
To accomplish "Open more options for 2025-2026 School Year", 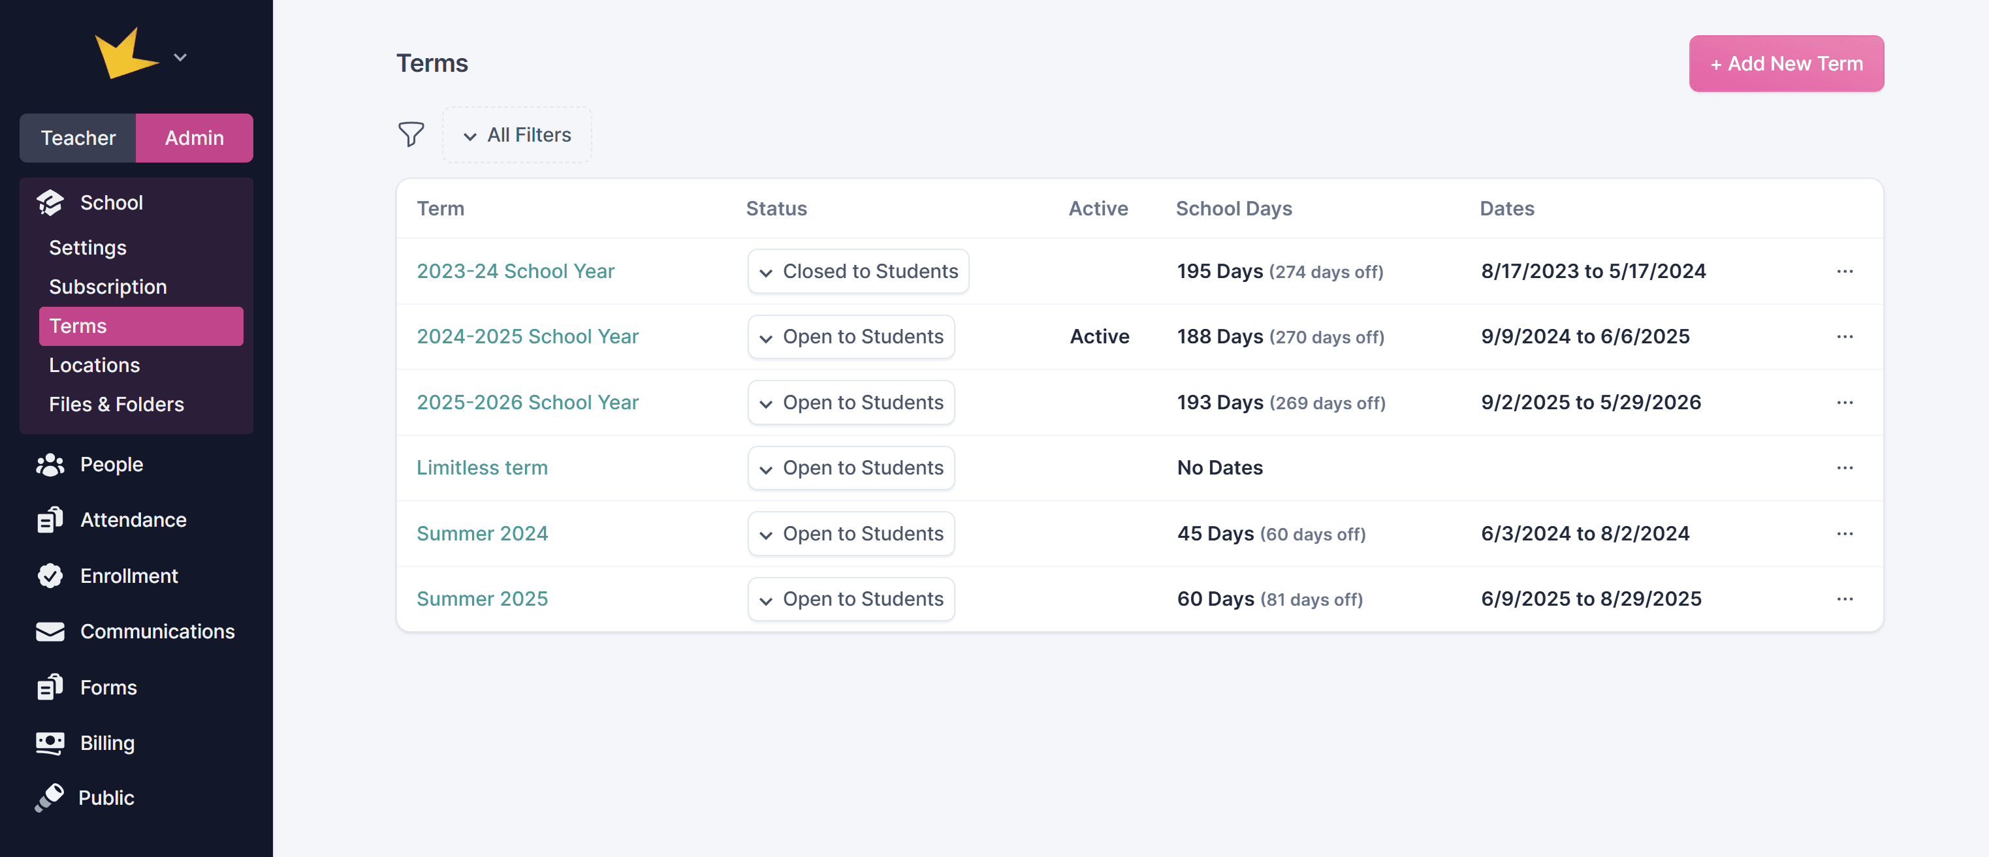I will click(x=1845, y=402).
